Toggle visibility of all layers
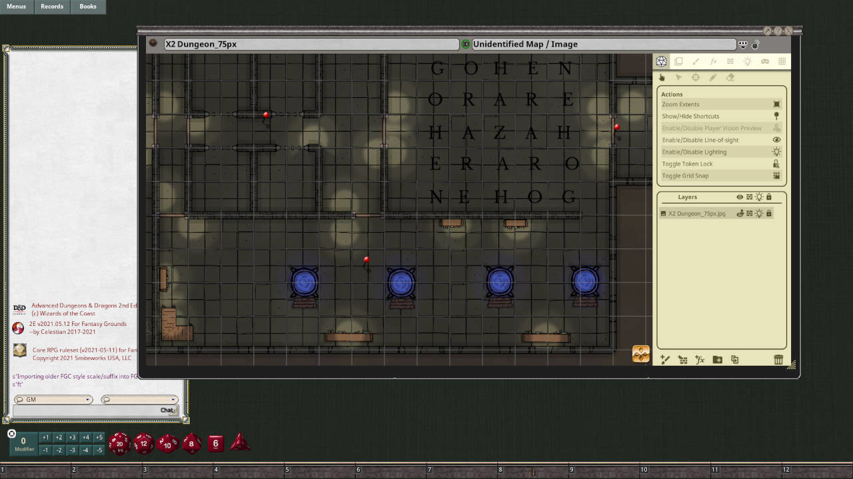Image resolution: width=853 pixels, height=479 pixels. coord(740,197)
